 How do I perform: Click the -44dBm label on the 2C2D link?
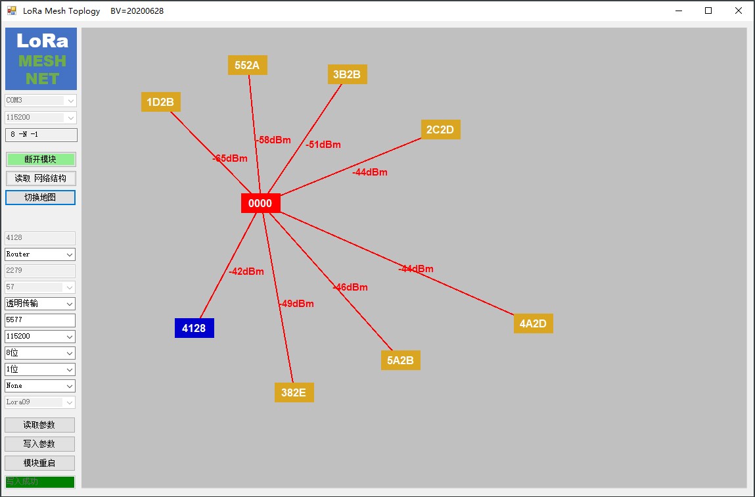coord(370,172)
